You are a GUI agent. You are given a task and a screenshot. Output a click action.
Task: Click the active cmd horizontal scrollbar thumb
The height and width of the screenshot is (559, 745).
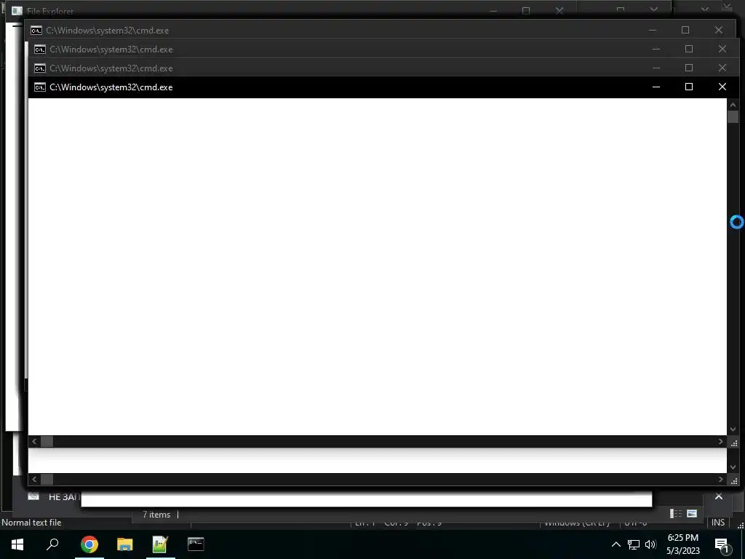pyautogui.click(x=47, y=442)
